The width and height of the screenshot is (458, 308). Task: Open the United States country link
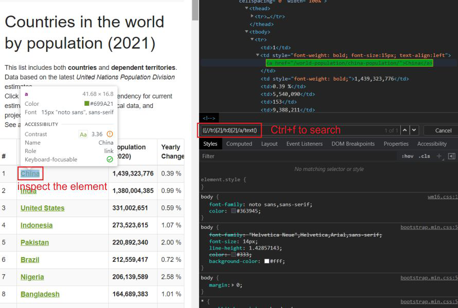(43, 208)
